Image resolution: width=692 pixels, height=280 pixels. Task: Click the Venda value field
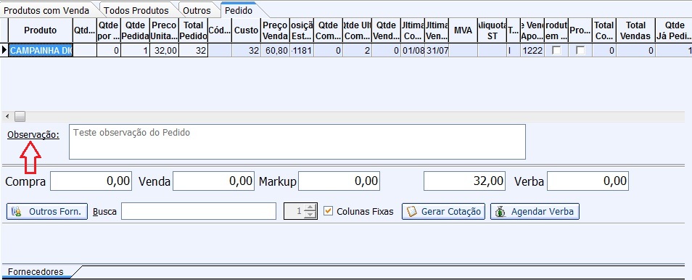tap(213, 181)
